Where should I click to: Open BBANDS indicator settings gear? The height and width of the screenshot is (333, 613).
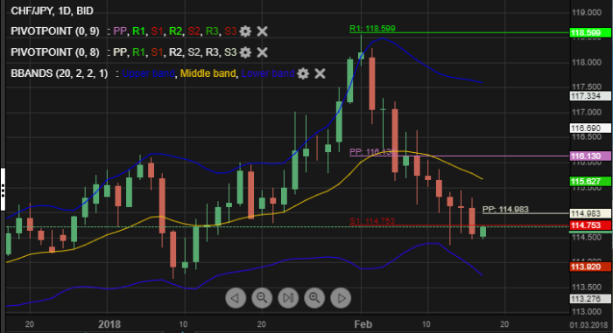click(303, 73)
